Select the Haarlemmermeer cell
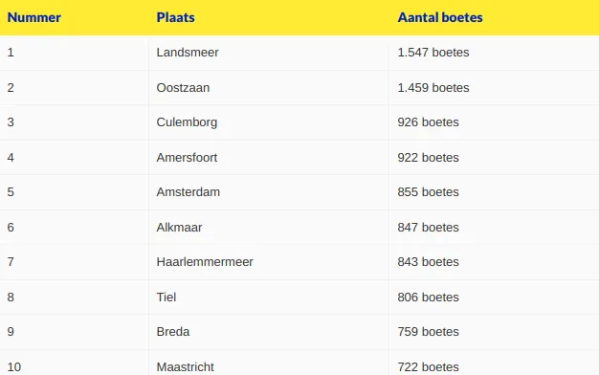This screenshot has height=375, width=599. point(205,262)
